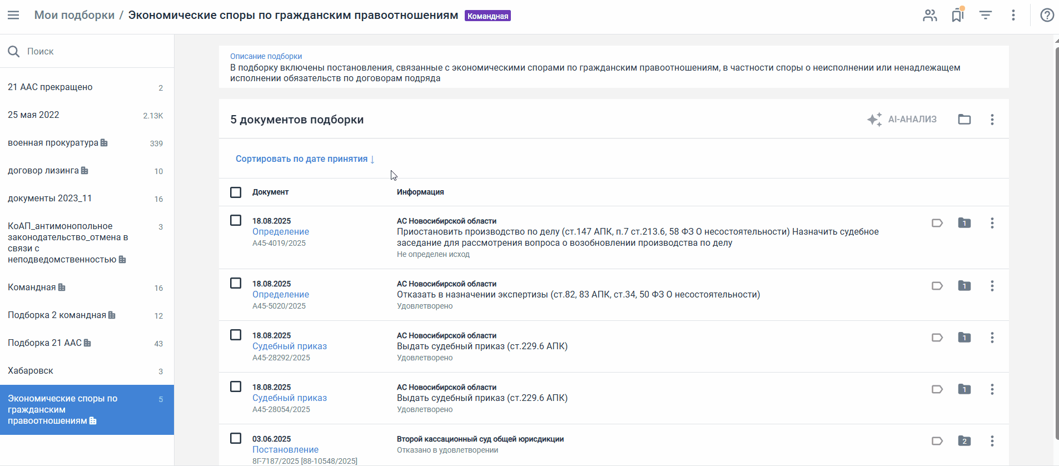Select the договор лизинга collection in sidebar
Viewport: 1059px width, 466px height.
click(x=43, y=171)
